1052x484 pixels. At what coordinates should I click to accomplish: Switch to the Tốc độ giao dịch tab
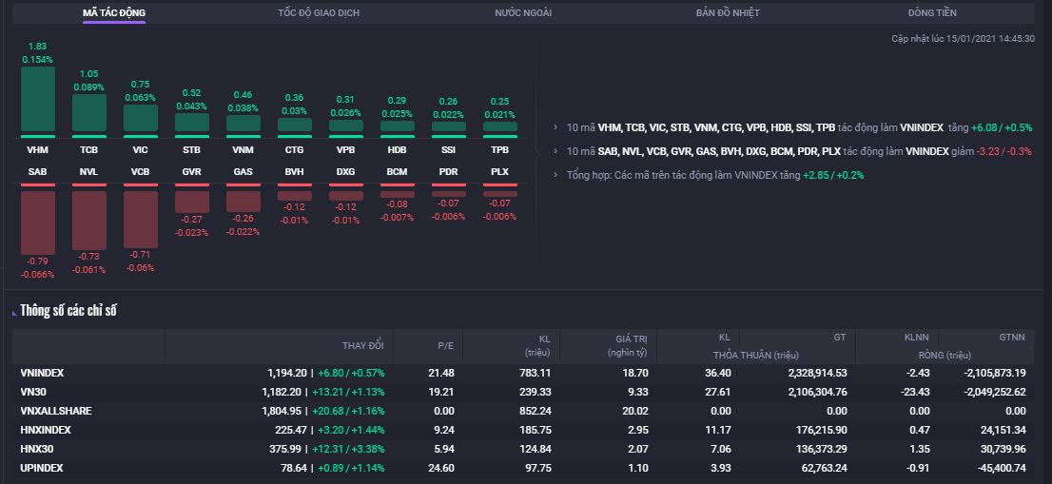318,13
